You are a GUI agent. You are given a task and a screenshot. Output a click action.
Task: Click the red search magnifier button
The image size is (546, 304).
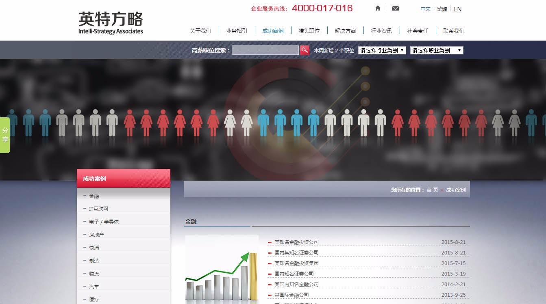(x=305, y=50)
